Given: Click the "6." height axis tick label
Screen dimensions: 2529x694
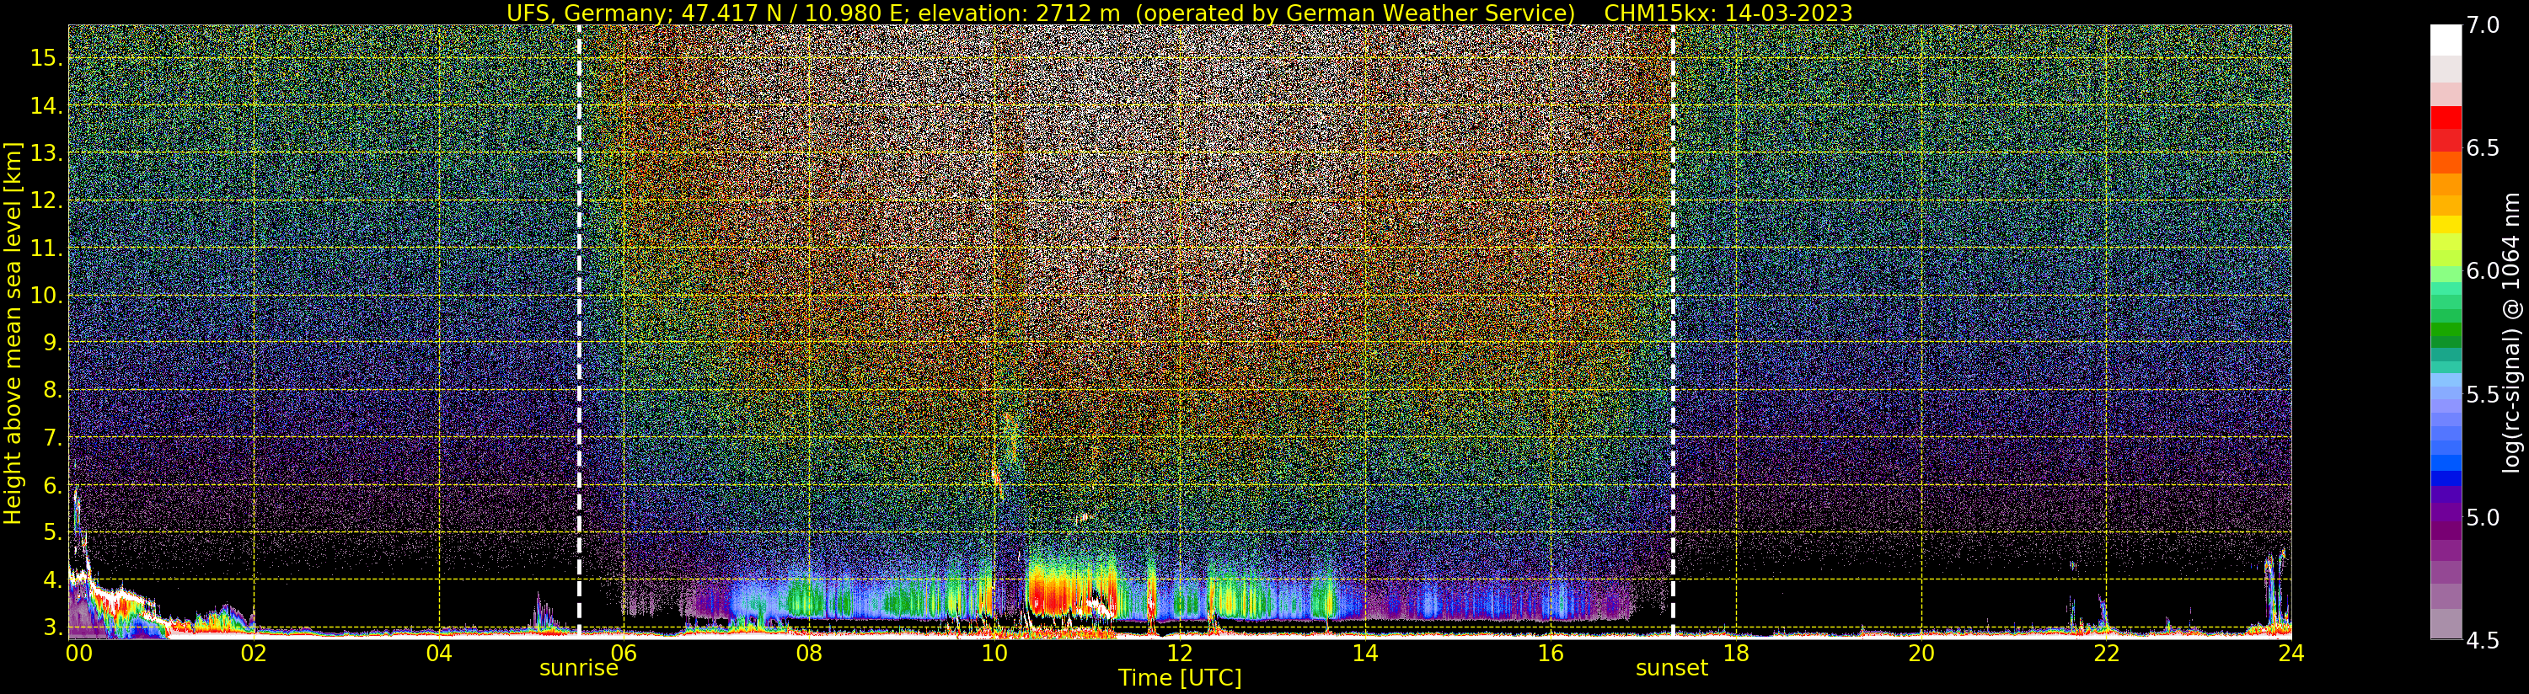Looking at the screenshot, I should 52,485.
